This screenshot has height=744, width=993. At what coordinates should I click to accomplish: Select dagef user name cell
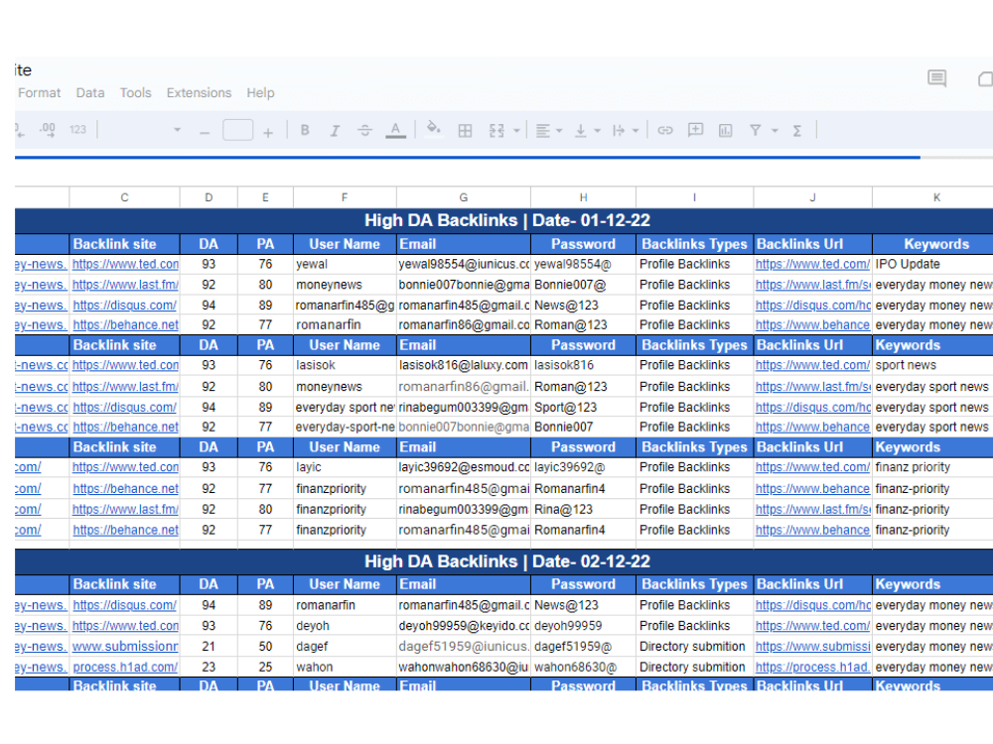tap(345, 647)
